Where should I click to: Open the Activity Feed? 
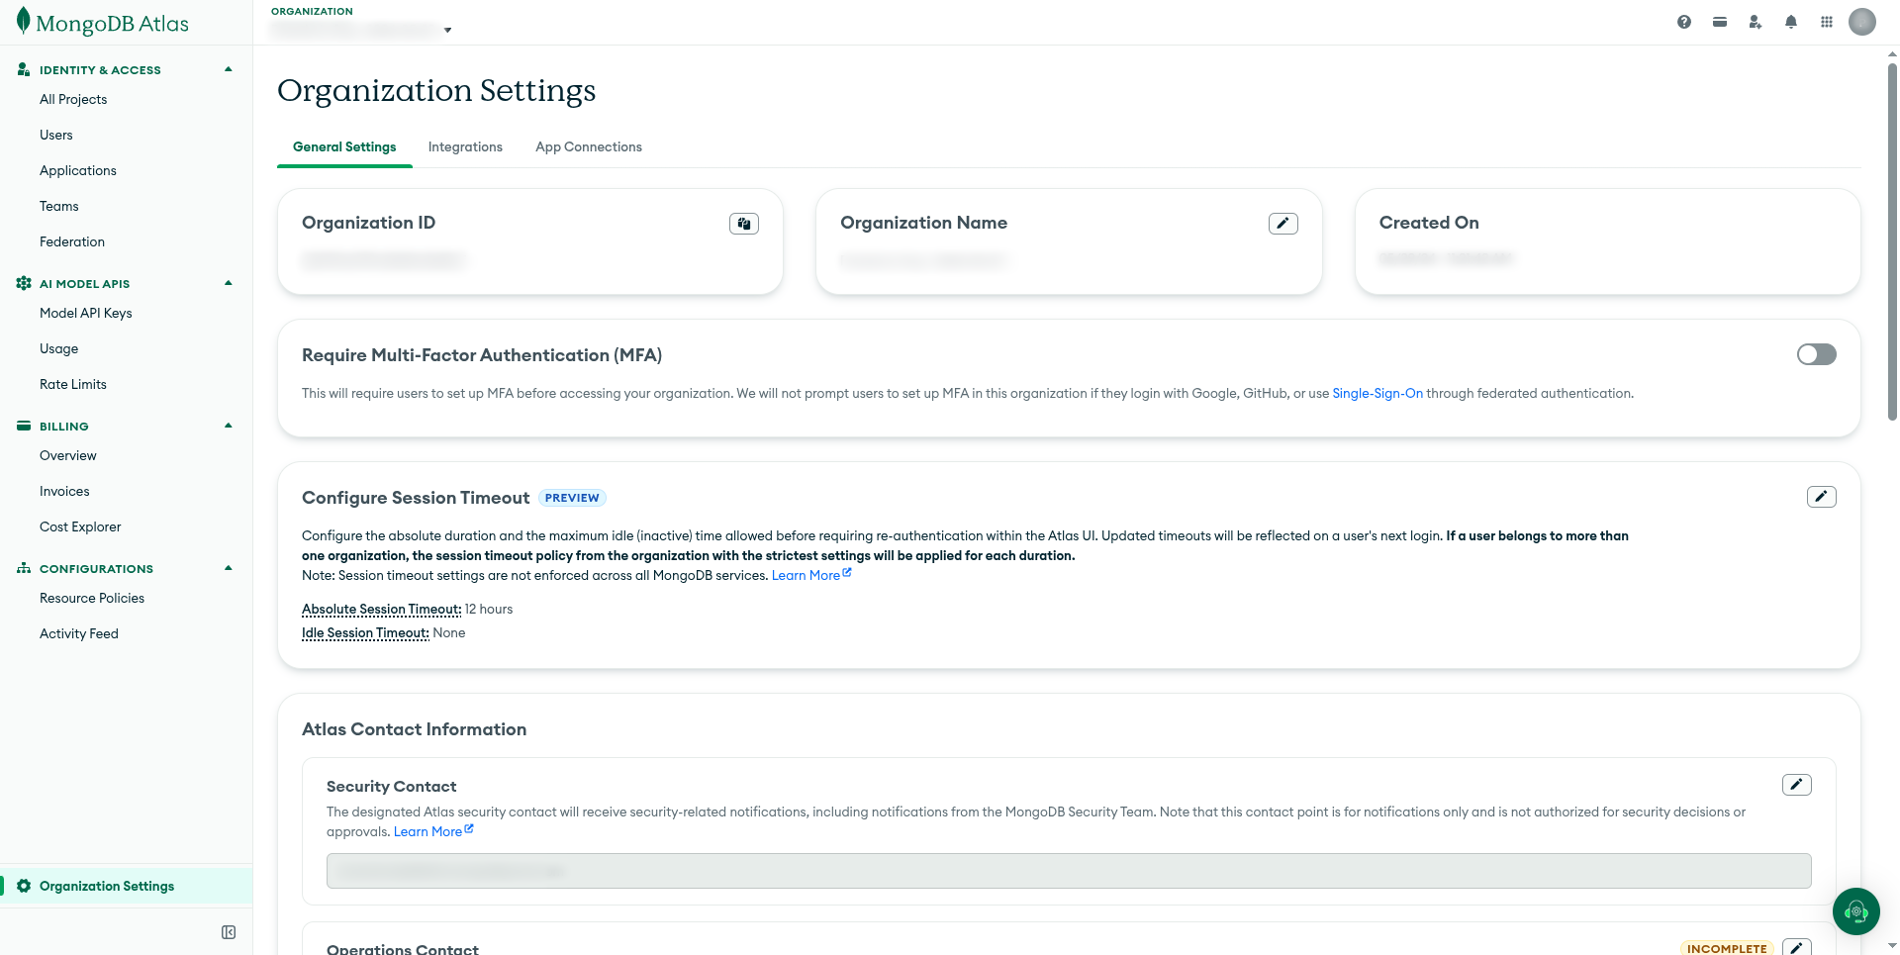[x=79, y=633]
